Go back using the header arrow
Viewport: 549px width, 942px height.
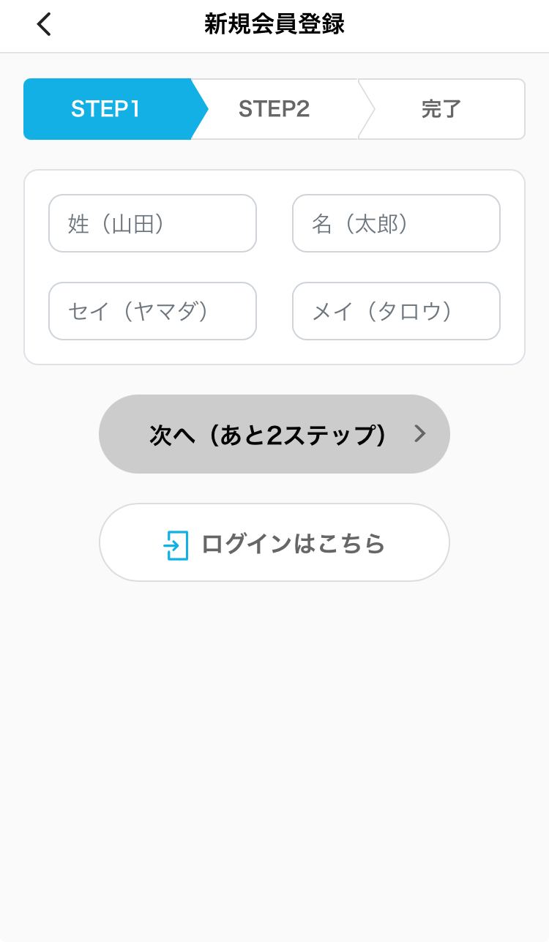44,25
